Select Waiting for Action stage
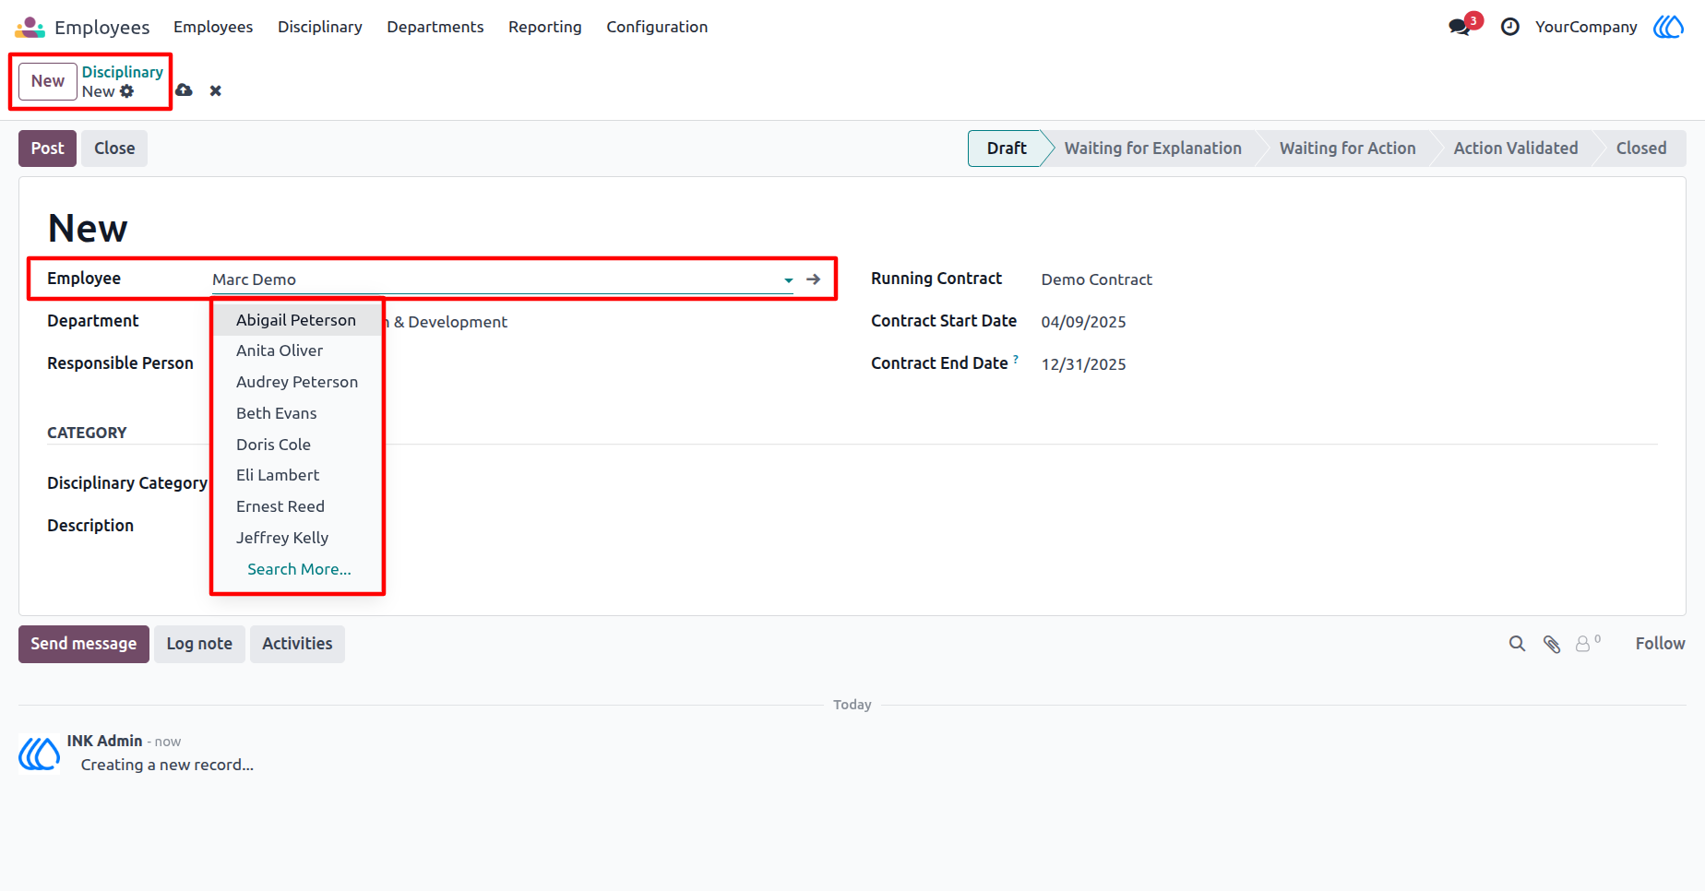The image size is (1705, 891). click(x=1347, y=148)
